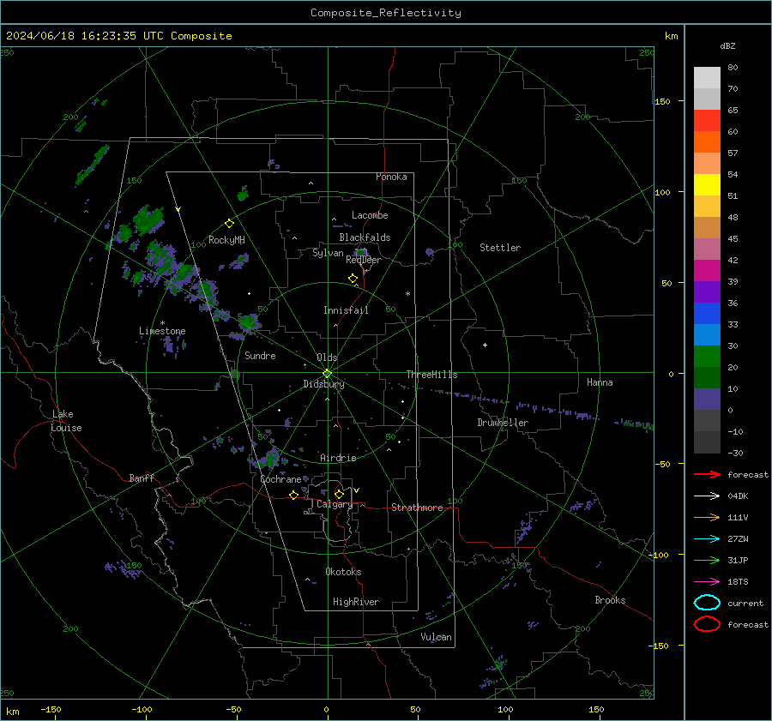Viewport: 772px width, 721px height.
Task: Click the Vulcan label
Action: [x=436, y=637]
